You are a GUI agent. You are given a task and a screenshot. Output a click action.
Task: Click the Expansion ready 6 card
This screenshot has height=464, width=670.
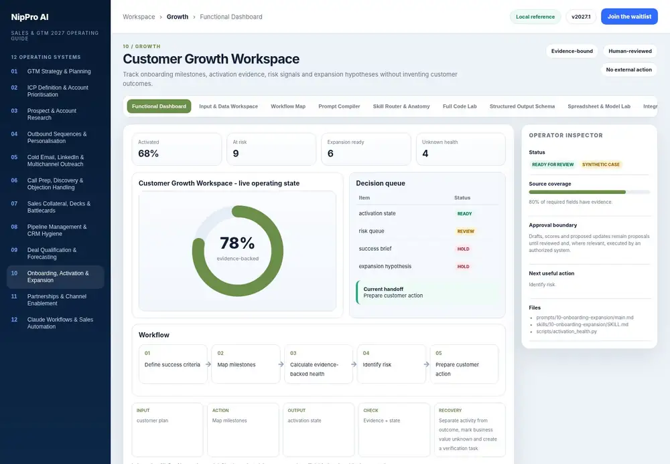366,149
